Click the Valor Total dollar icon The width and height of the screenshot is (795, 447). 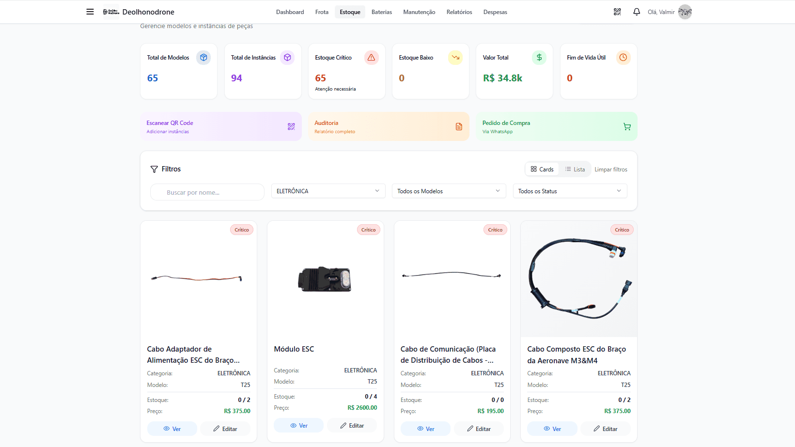[539, 58]
